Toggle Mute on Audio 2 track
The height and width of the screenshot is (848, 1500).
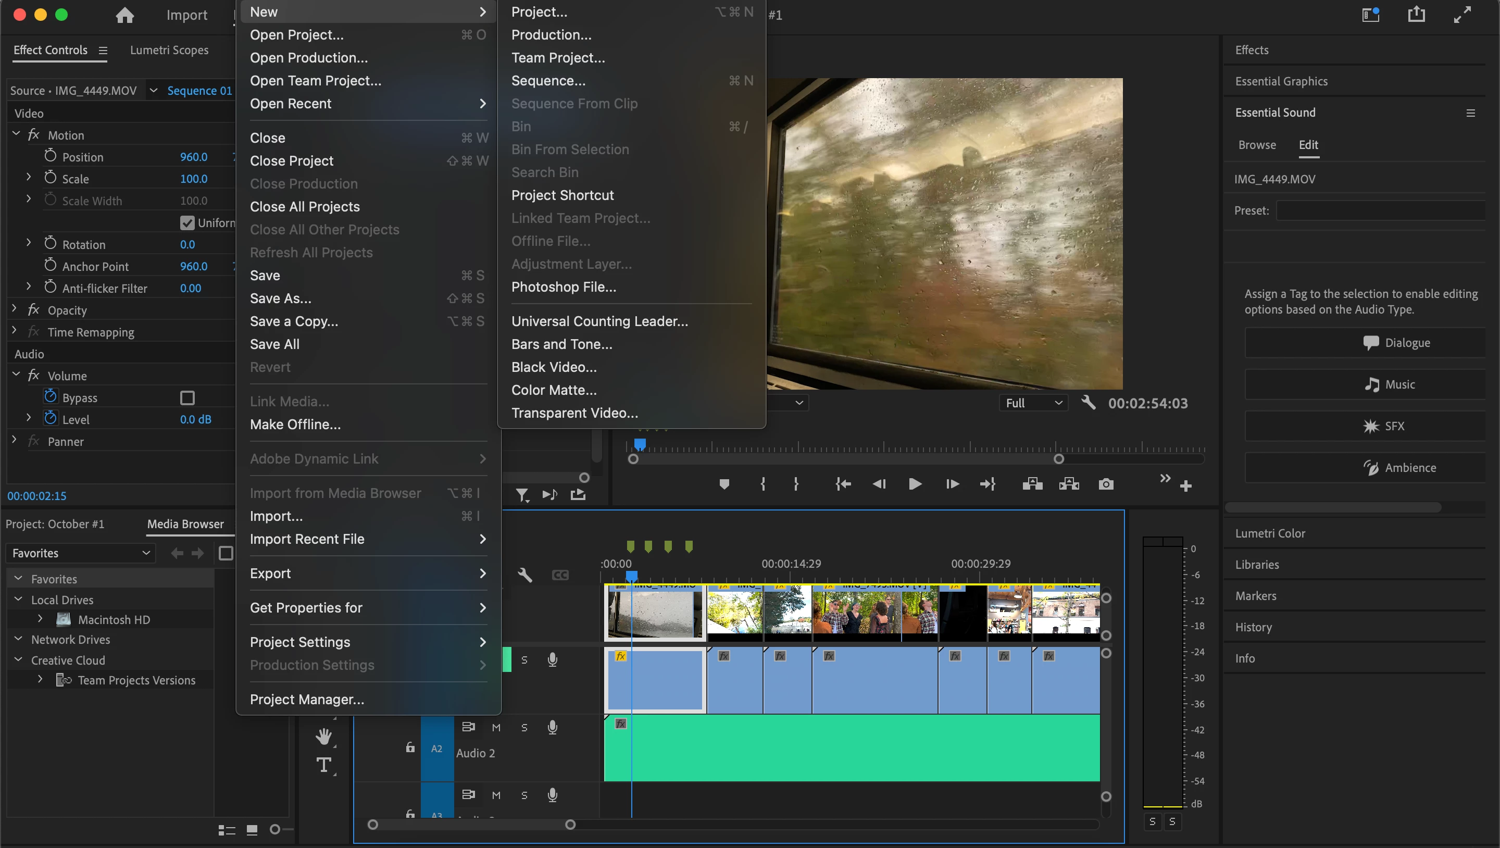496,728
